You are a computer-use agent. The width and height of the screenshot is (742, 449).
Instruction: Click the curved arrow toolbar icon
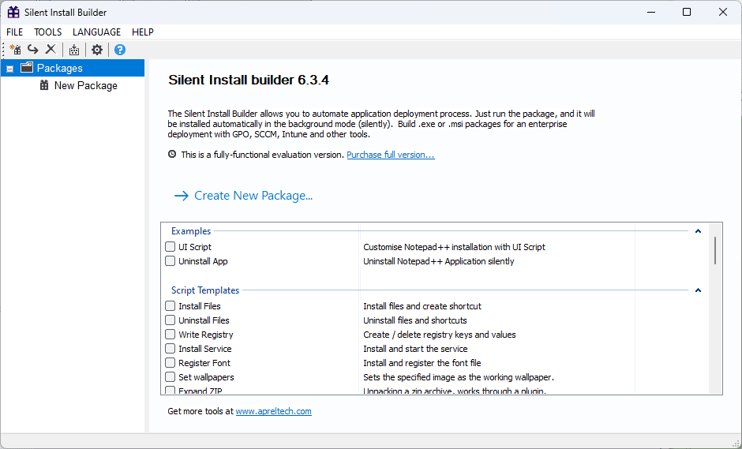click(x=33, y=50)
